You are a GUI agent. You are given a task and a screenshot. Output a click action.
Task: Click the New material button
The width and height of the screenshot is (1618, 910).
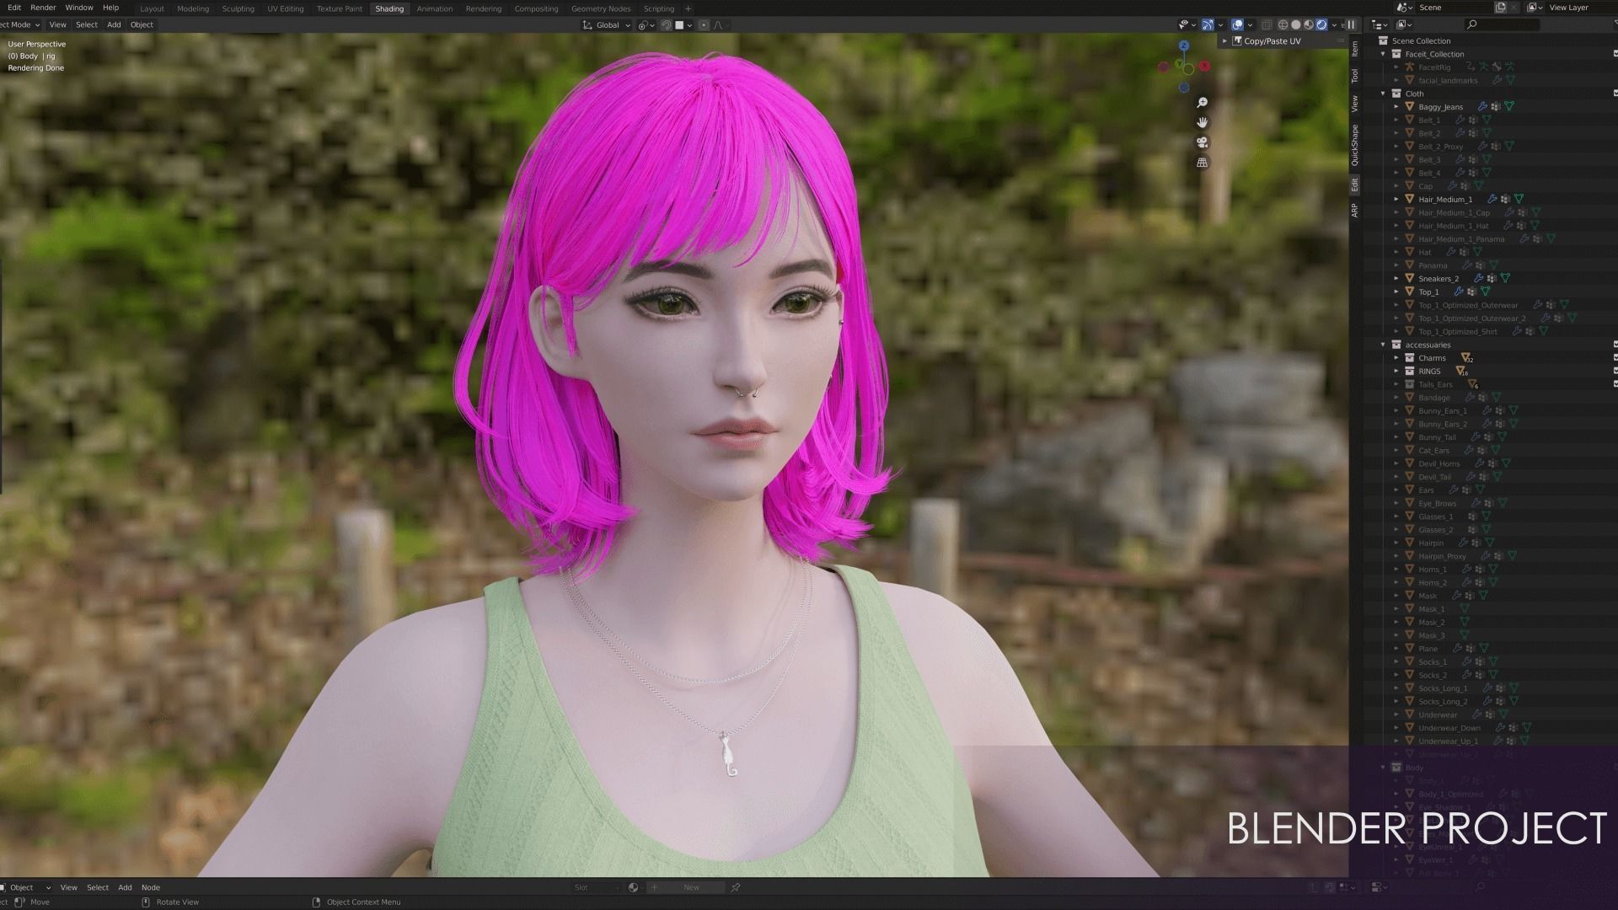pyautogui.click(x=691, y=887)
